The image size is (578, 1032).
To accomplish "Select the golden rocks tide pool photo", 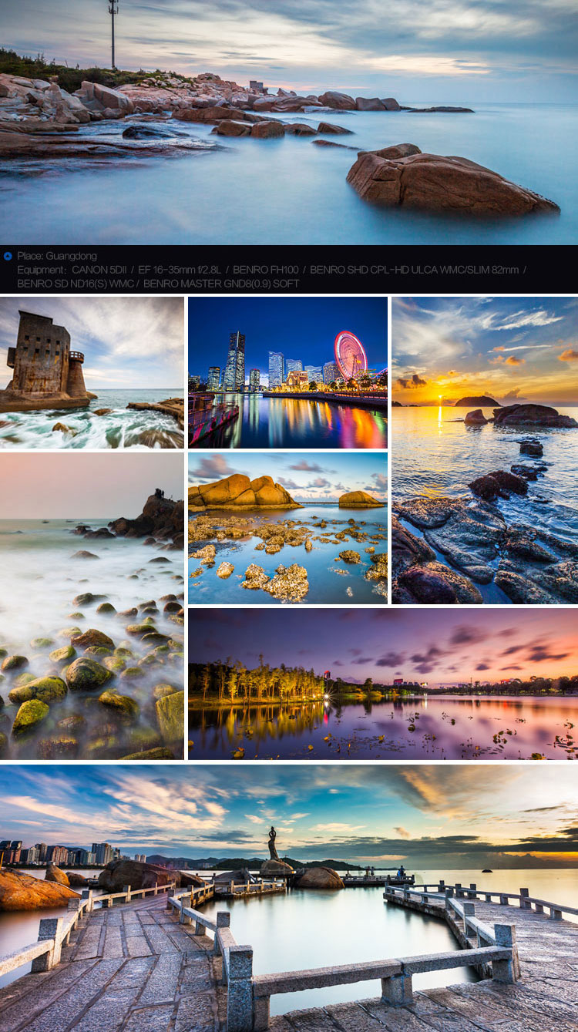I will 287,528.
